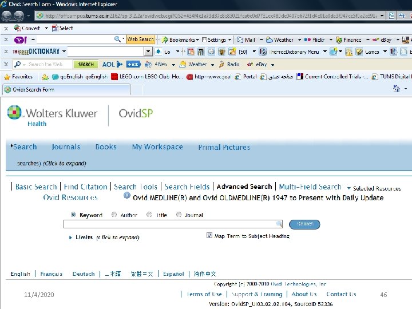412x309 pixels.
Task: Expand the Selected Resources arrow
Action: (x=348, y=188)
